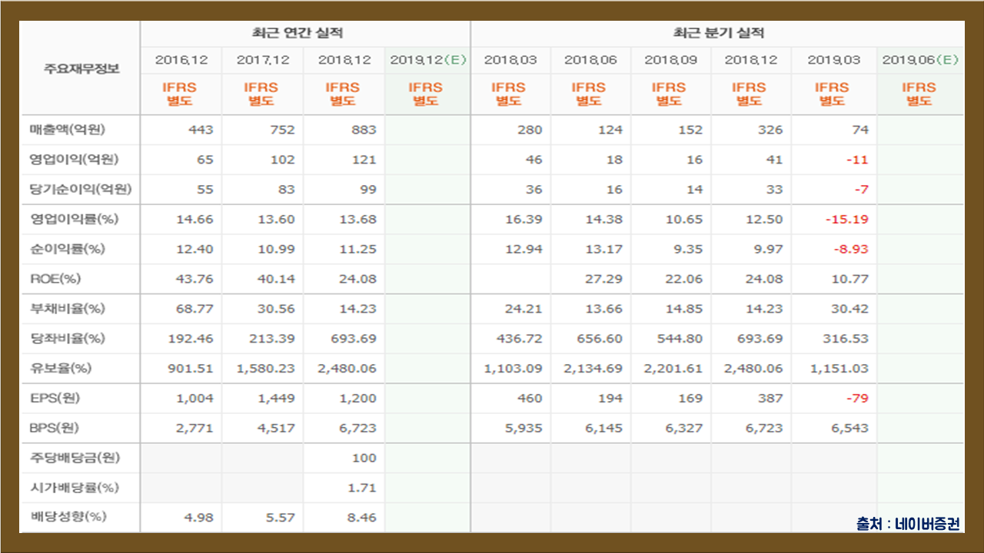Screen dimensions: 984x553
Task: Click the 6,543 BPS value
Action: [x=850, y=428]
